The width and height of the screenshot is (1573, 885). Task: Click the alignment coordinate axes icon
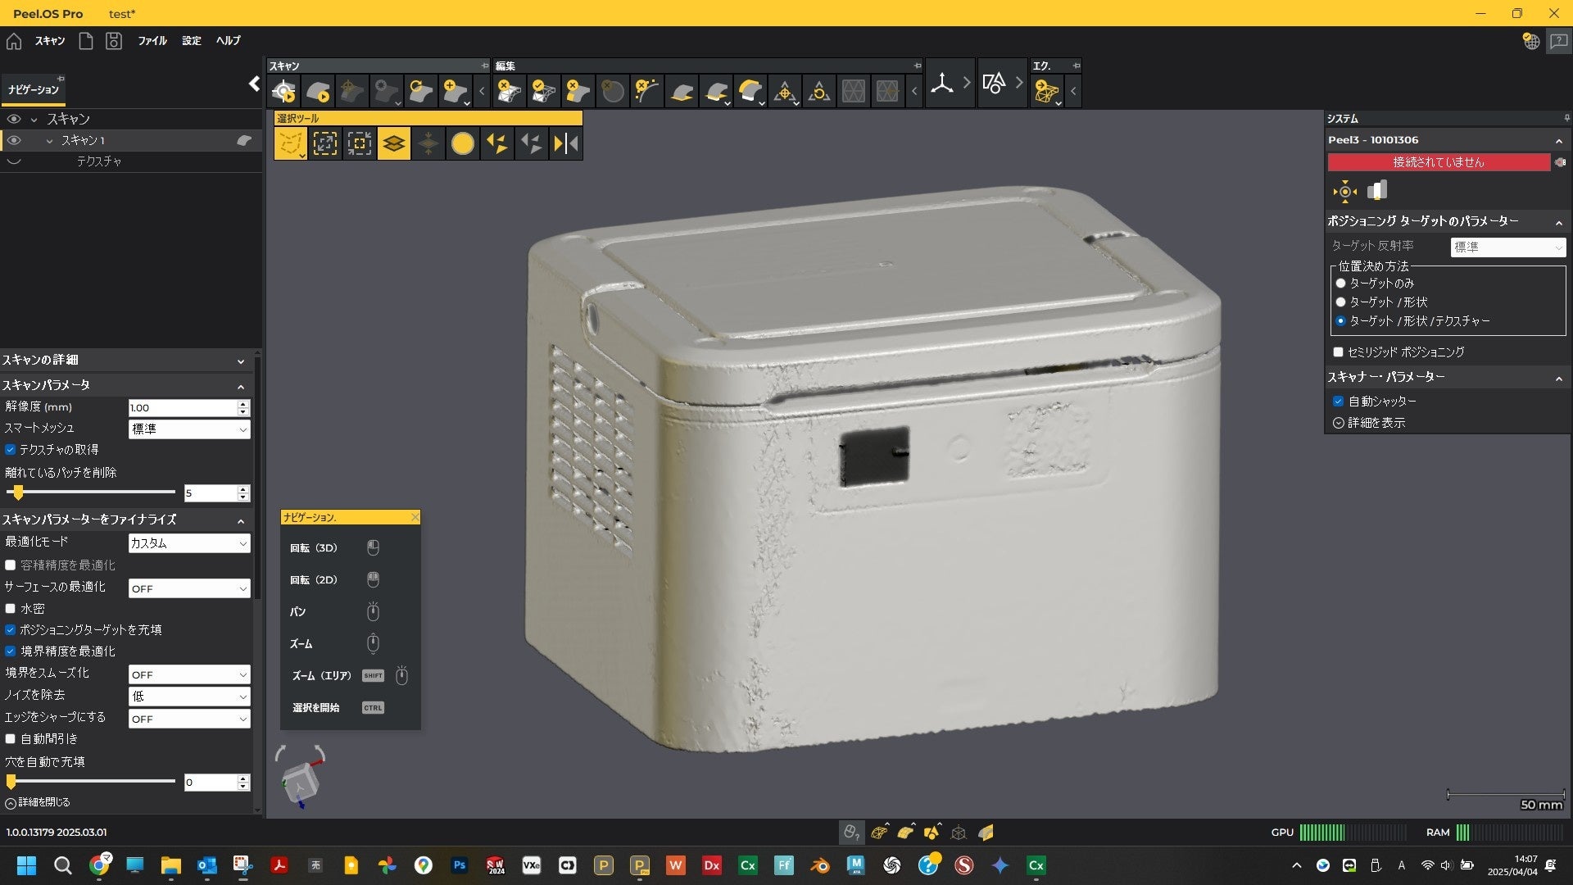point(942,84)
